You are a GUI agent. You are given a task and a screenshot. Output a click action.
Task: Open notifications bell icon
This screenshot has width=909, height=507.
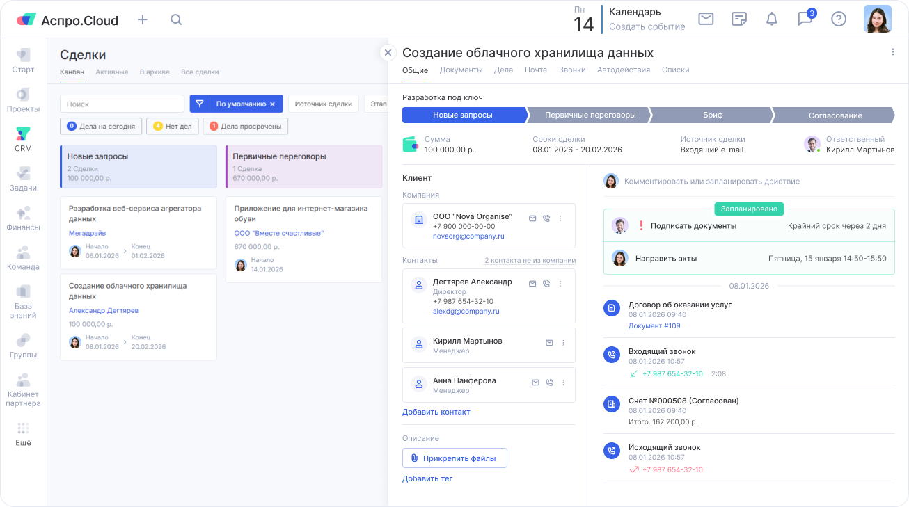pyautogui.click(x=771, y=19)
